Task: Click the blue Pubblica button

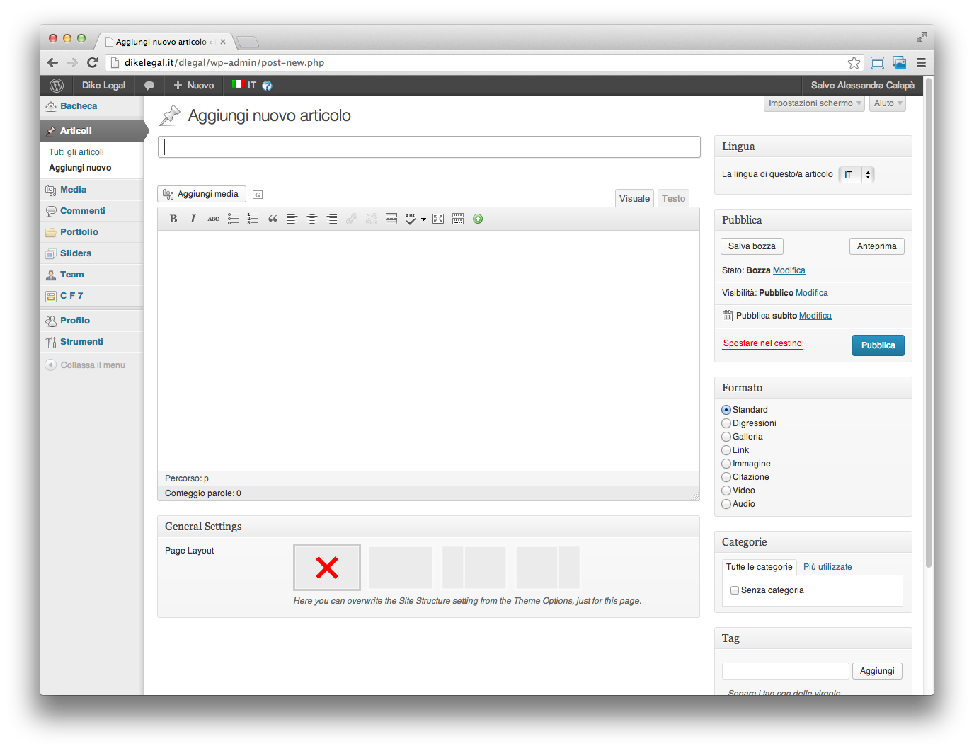Action: 878,345
